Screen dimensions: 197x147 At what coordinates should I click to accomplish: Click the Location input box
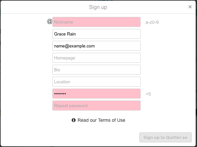click(x=97, y=82)
